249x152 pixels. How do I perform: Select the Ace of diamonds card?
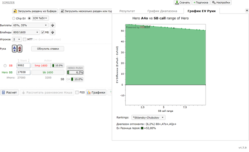(x=15, y=49)
